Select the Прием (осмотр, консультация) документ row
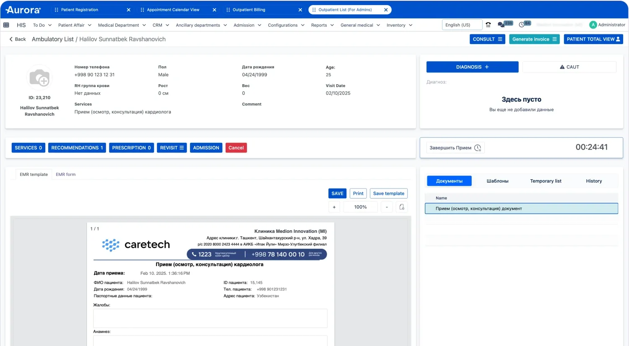This screenshot has width=629, height=346. pos(521,209)
